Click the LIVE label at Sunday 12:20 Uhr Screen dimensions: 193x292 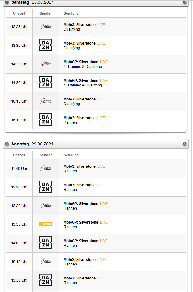click(x=101, y=185)
